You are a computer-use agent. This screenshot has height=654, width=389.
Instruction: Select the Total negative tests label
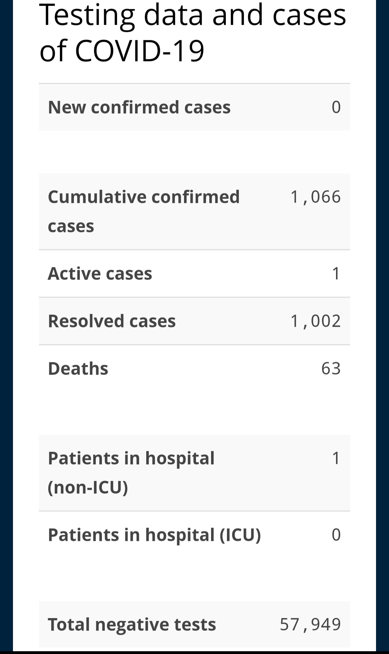point(132,624)
